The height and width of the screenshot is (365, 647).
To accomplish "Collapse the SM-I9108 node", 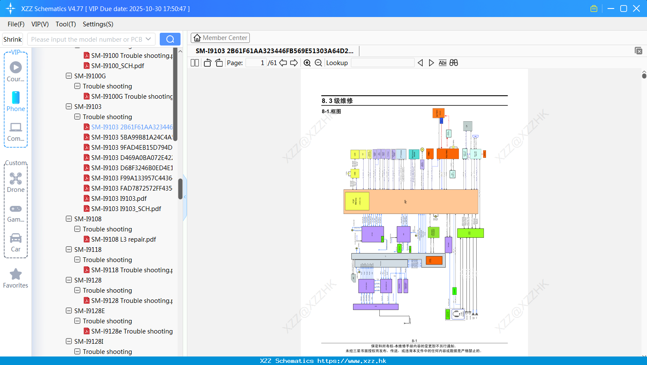I will coord(69,219).
